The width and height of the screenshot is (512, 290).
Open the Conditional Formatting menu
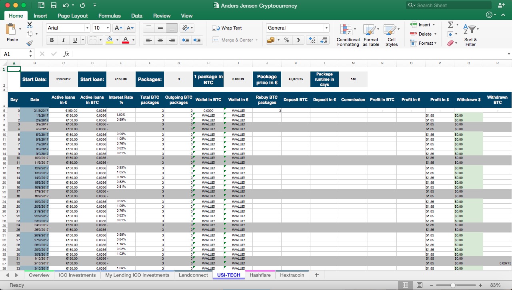(348, 35)
